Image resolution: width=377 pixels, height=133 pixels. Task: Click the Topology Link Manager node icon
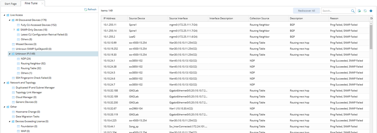pyautogui.click(x=13, y=92)
